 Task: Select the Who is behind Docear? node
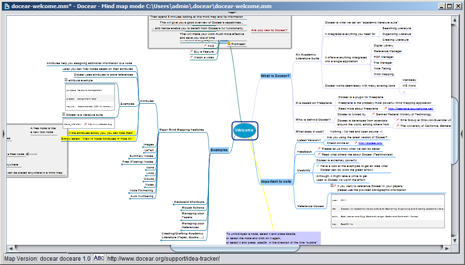point(313,120)
